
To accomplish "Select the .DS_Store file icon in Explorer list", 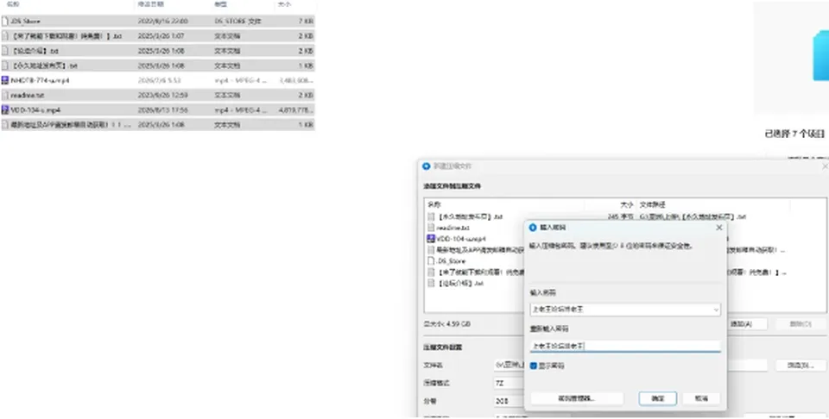I will pos(5,21).
